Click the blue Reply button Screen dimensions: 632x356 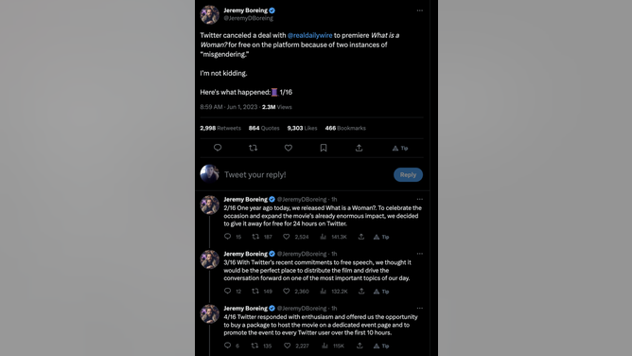408,174
